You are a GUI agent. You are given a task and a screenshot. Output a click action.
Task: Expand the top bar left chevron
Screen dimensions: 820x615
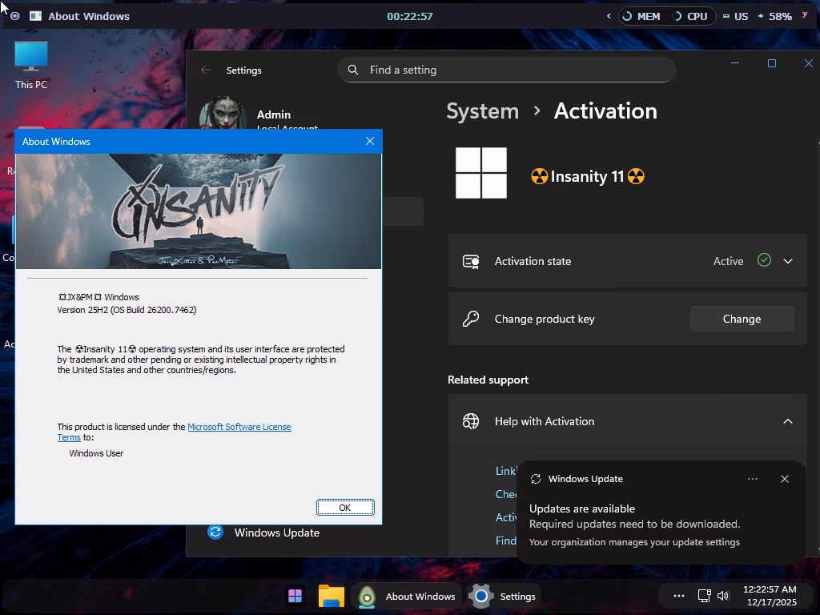609,16
